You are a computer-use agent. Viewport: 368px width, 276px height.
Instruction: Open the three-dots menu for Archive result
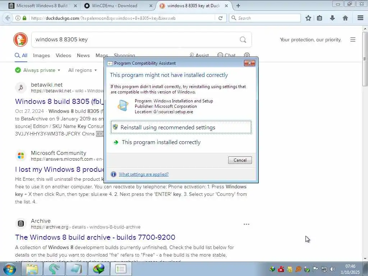(x=247, y=224)
